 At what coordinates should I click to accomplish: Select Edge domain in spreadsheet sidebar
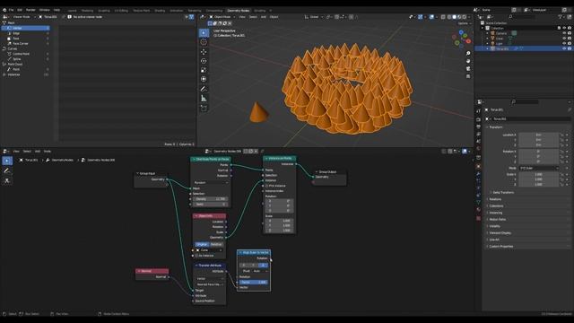(x=26, y=33)
